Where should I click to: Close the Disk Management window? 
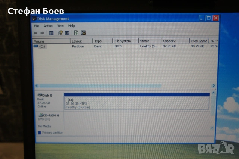pyautogui.click(x=216, y=18)
